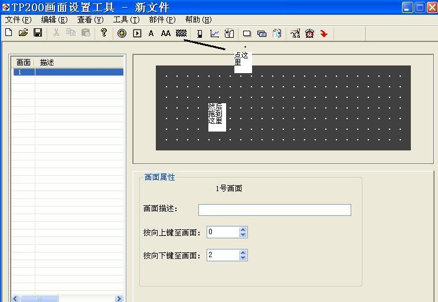Increase the up-key screen number spinner
Image resolution: width=438 pixels, height=302 pixels.
pos(243,229)
